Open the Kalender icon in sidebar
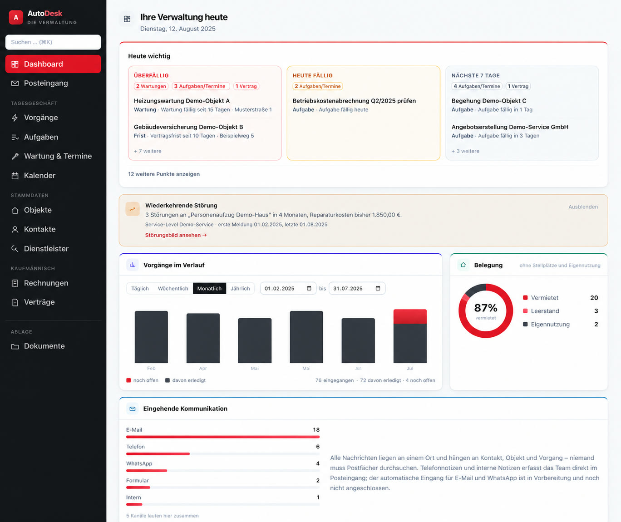This screenshot has height=522, width=621. [15, 176]
